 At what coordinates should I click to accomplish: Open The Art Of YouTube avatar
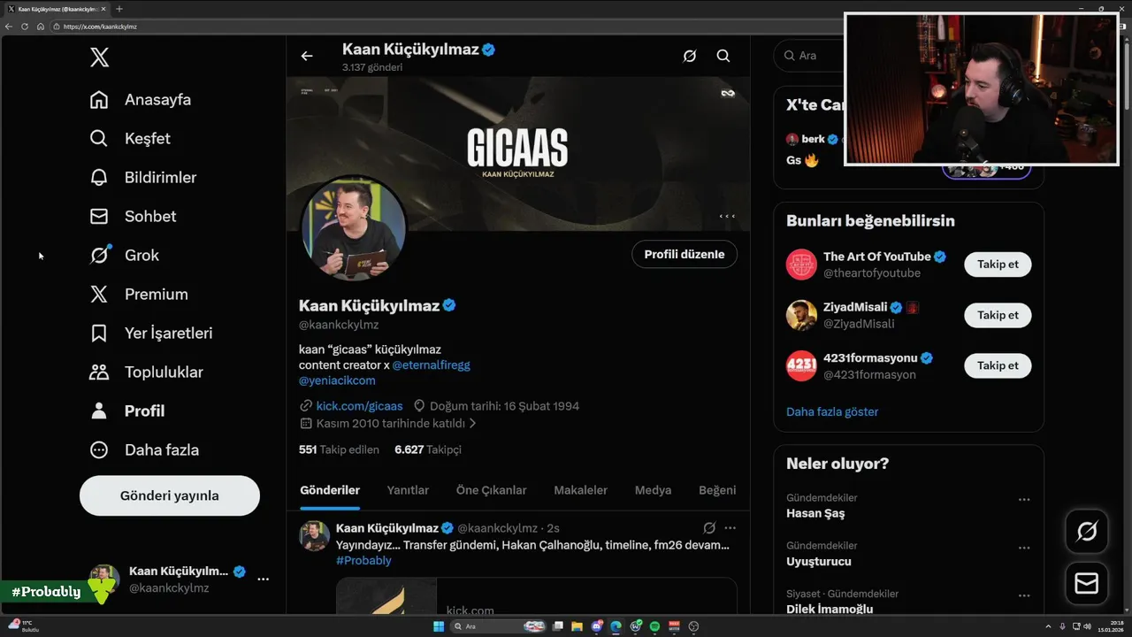click(801, 265)
